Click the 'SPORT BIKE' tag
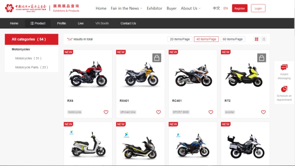295x166 pixels. coord(181,112)
